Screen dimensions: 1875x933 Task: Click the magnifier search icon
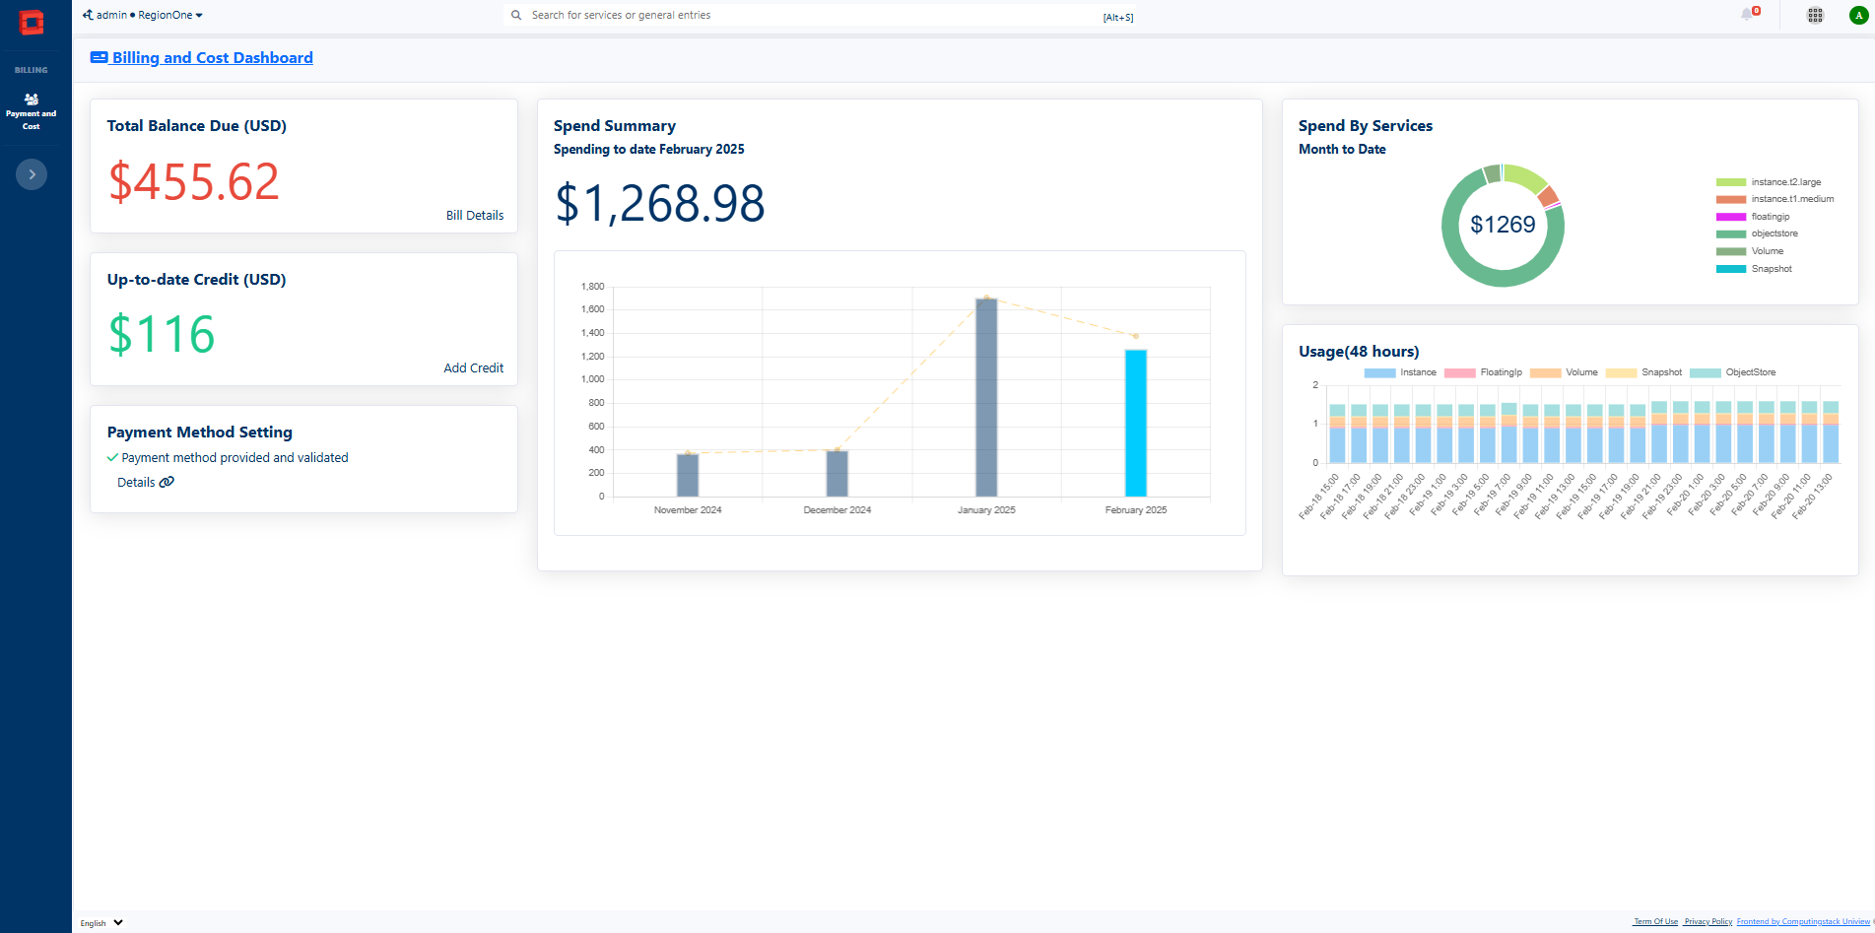[x=516, y=15]
